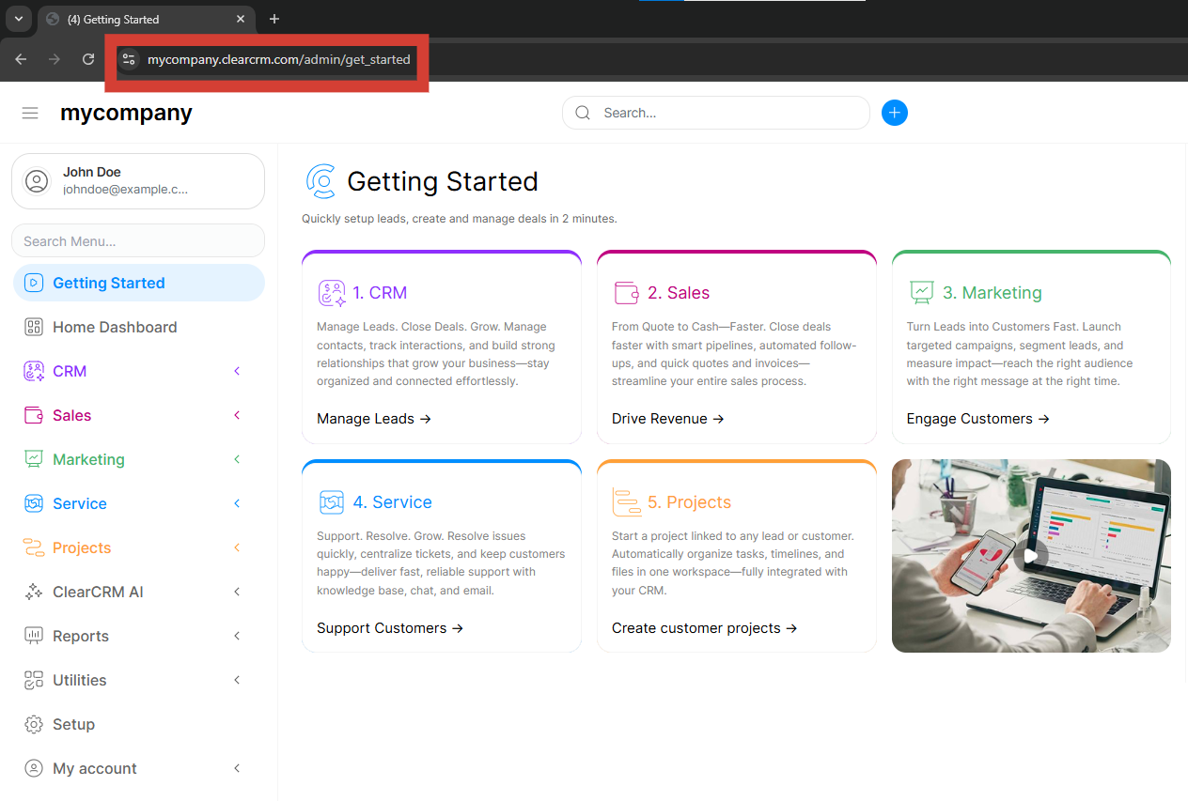Follow the Create customer projects link

point(705,628)
